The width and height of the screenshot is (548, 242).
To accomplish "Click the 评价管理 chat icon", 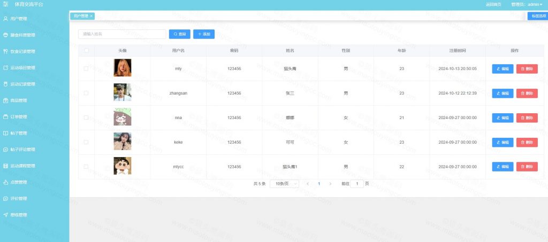I will [5, 198].
